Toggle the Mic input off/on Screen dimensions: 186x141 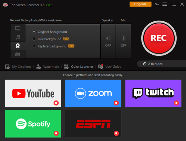coord(123,41)
